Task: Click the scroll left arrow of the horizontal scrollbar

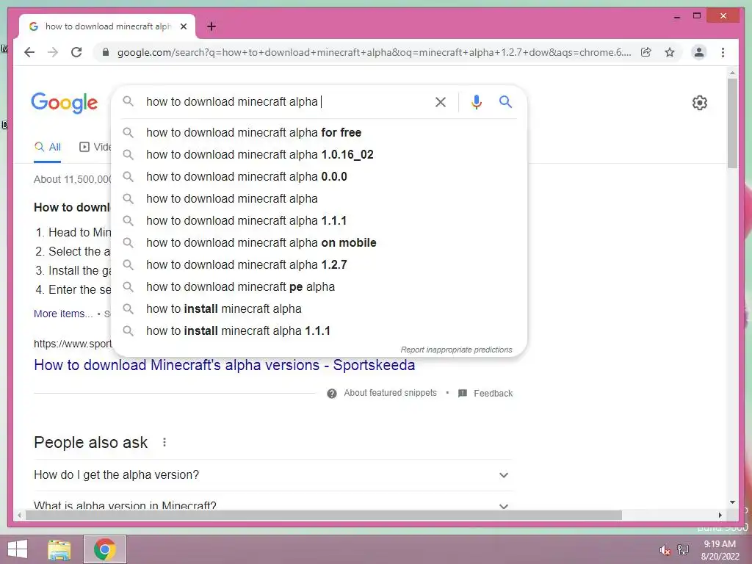Action: pos(19,515)
